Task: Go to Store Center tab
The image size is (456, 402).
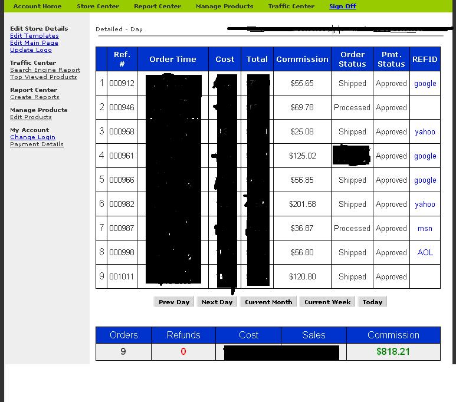Action: [98, 6]
